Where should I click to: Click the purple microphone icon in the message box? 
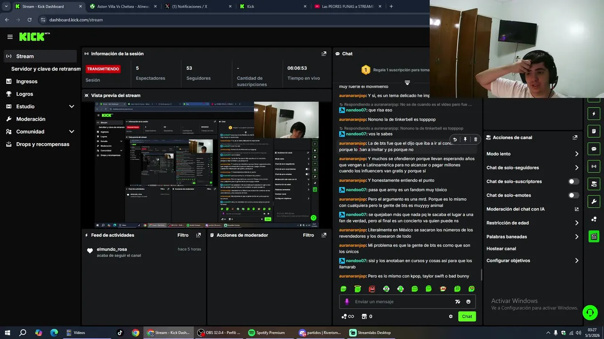click(x=347, y=302)
